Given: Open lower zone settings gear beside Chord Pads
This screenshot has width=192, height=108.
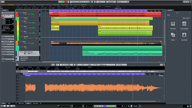Looking at the screenshot, I should click(41, 103).
